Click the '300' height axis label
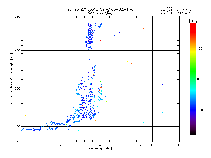211x158 pixels. point(17,66)
